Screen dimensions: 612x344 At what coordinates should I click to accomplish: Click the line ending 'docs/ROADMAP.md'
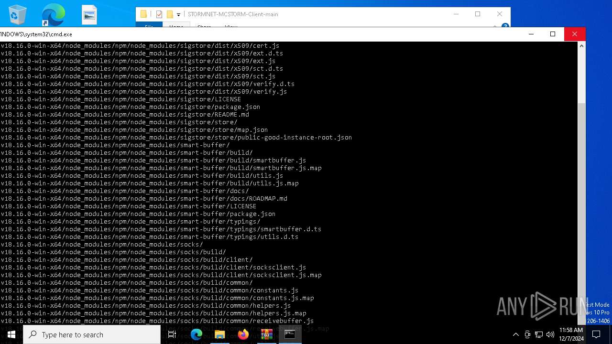point(144,199)
